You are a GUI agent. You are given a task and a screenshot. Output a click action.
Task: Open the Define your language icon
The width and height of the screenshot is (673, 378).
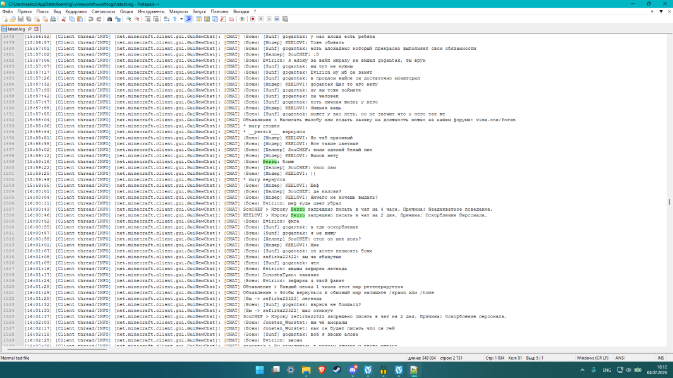point(198,19)
